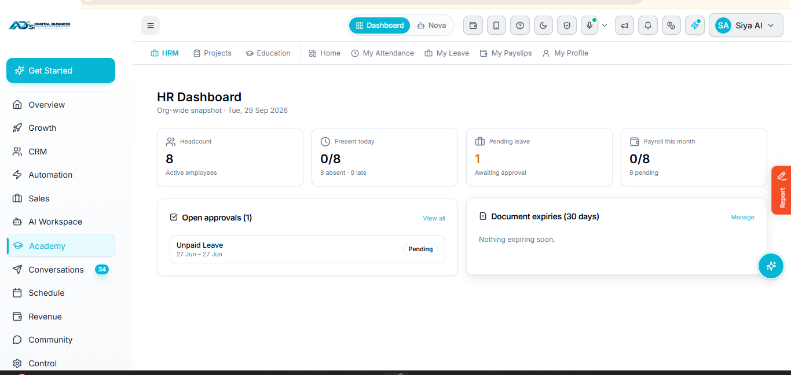Screen dimensions: 791x375
Task: Open Community in sidebar
Action: point(61,340)
